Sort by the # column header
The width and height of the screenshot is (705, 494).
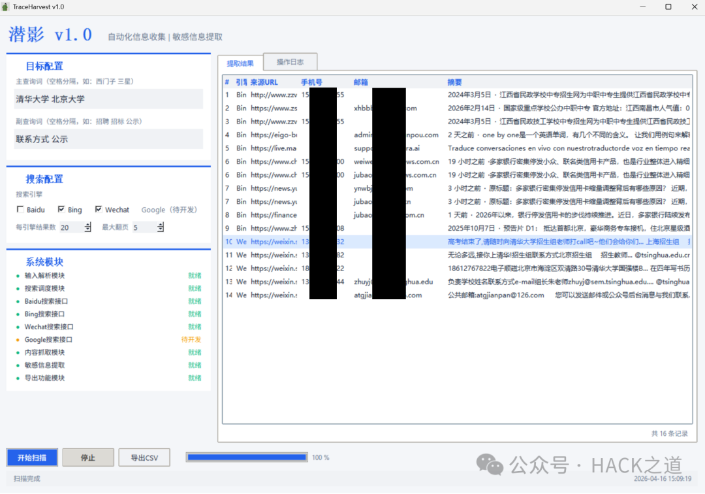(227, 82)
